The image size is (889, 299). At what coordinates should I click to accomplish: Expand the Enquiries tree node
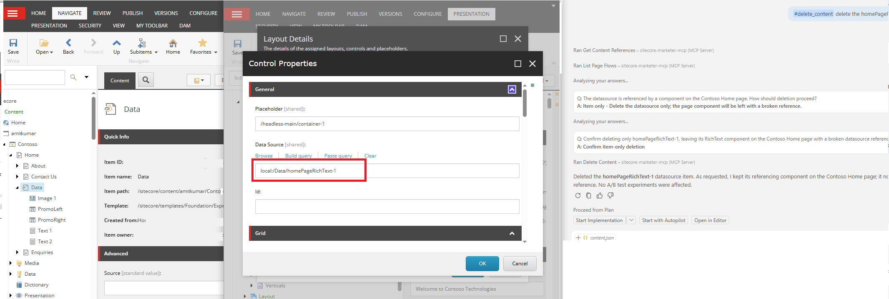click(x=17, y=252)
